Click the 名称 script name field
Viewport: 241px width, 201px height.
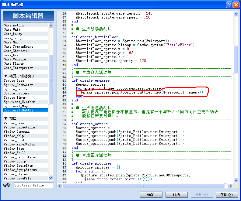click(34, 185)
